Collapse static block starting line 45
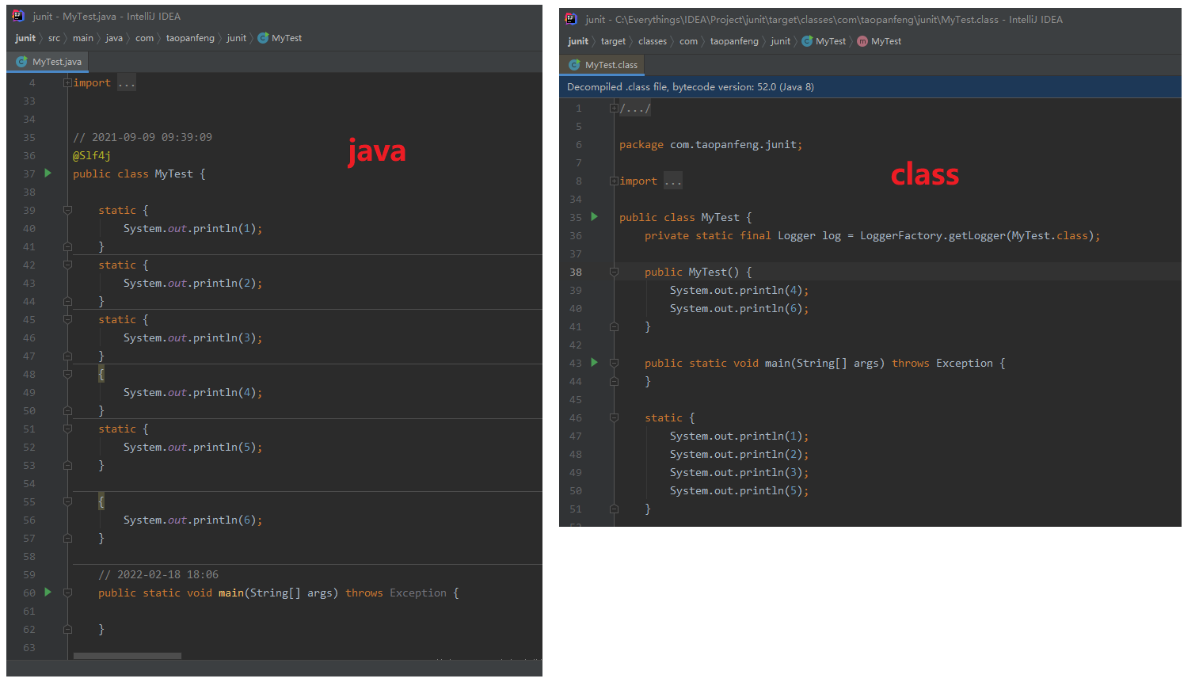 [67, 319]
